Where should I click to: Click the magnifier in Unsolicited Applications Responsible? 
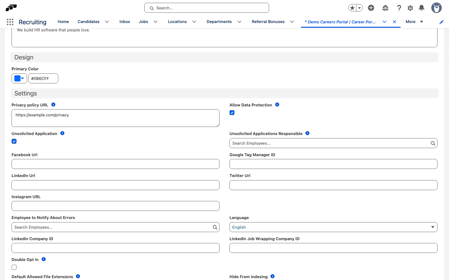433,143
